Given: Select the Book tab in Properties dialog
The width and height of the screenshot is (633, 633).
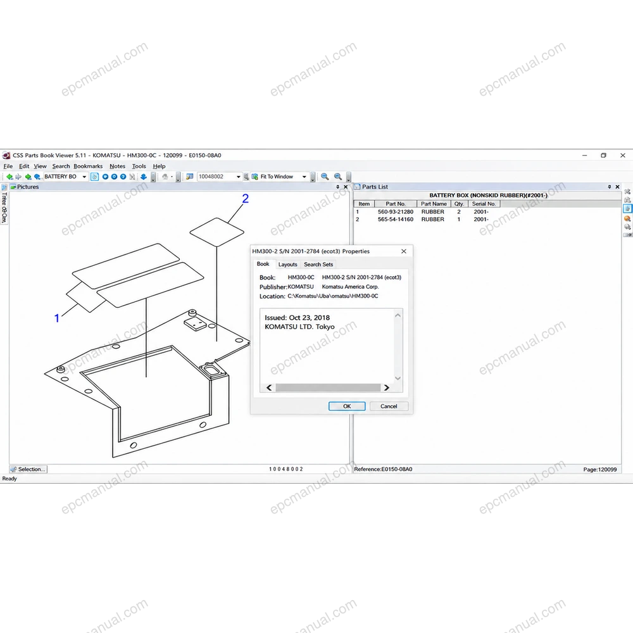Looking at the screenshot, I should 263,264.
